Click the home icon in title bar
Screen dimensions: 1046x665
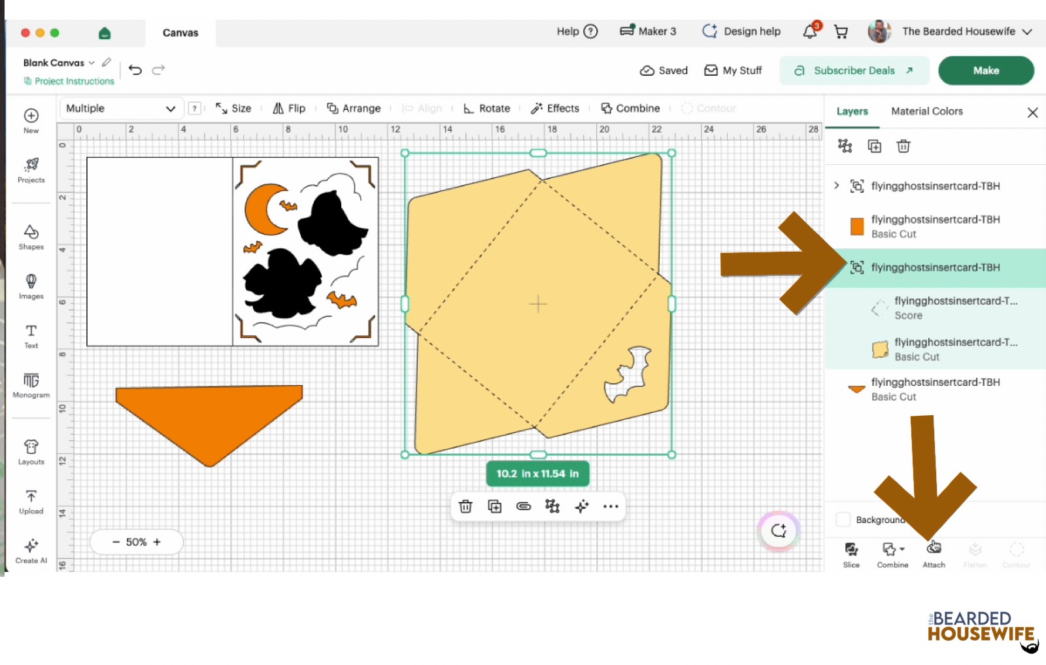coord(105,33)
